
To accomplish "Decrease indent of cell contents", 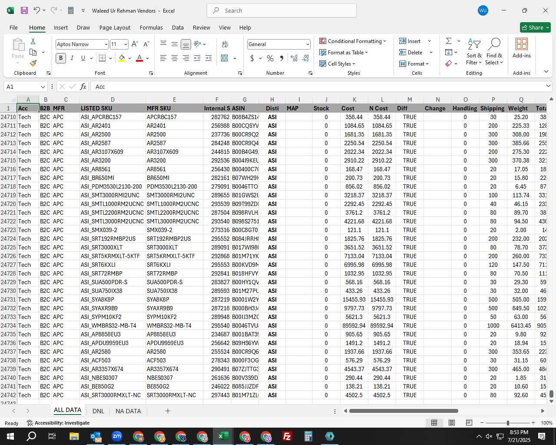I will click(197, 58).
